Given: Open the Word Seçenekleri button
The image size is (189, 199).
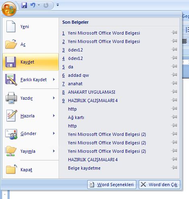Looking at the screenshot, I should tap(112, 185).
